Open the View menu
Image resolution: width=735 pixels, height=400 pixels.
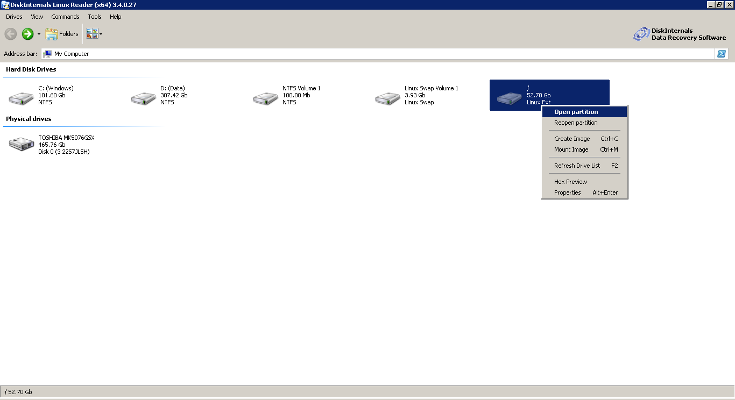37,17
